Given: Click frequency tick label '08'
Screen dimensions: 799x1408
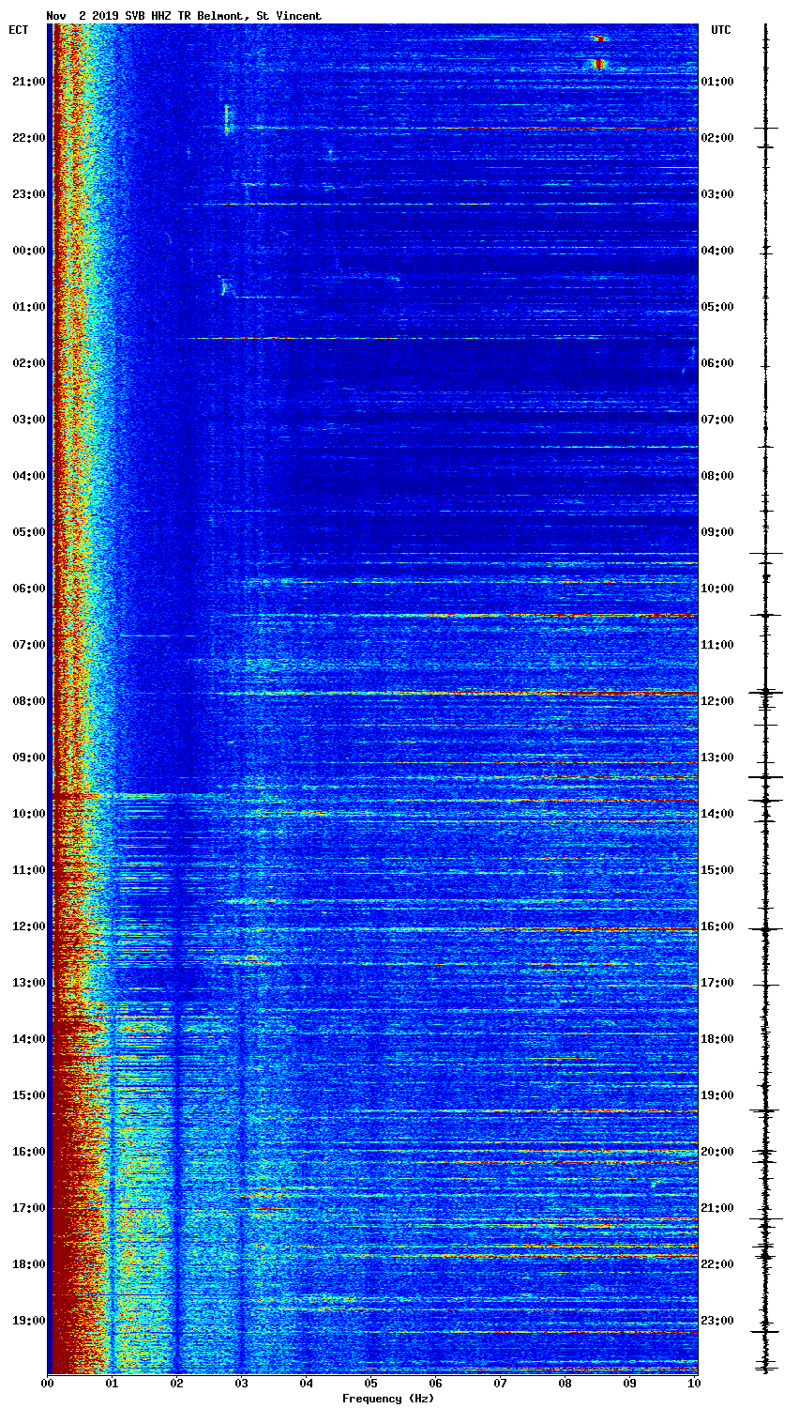Looking at the screenshot, I should [x=565, y=1384].
